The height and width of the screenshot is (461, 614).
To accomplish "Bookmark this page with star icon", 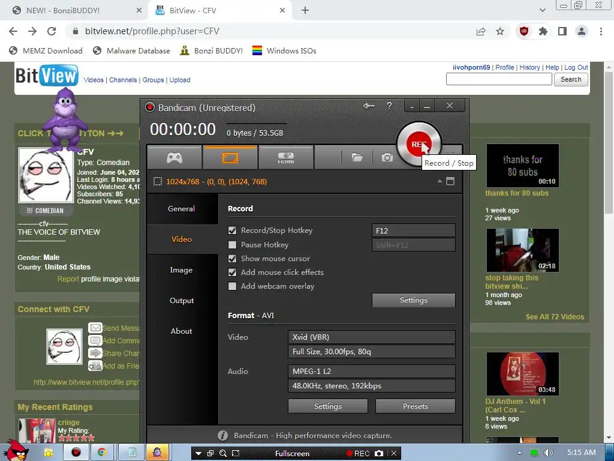I will tap(500, 31).
